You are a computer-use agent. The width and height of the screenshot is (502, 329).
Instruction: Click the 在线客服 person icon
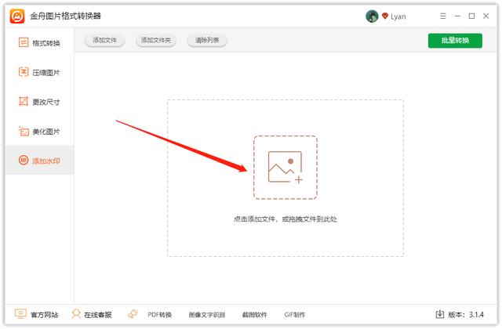pyautogui.click(x=76, y=314)
